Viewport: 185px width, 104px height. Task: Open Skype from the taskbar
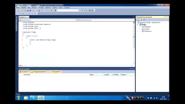[x=34, y=98]
